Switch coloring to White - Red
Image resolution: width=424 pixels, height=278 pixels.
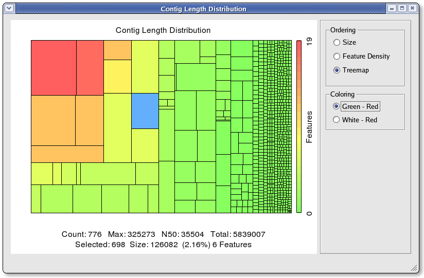coord(337,120)
